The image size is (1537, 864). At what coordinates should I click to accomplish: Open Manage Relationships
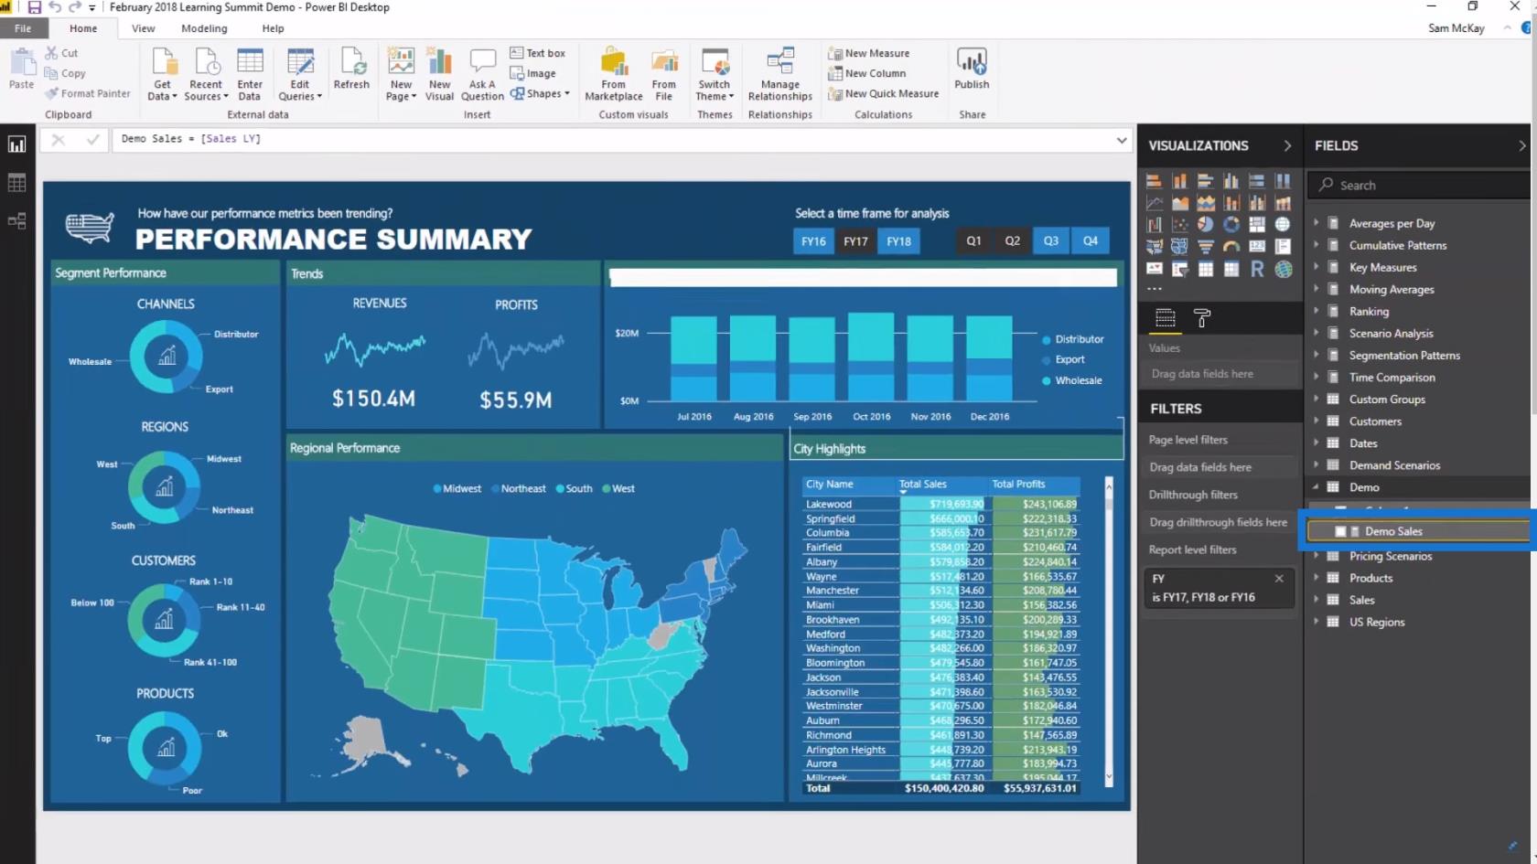779,73
